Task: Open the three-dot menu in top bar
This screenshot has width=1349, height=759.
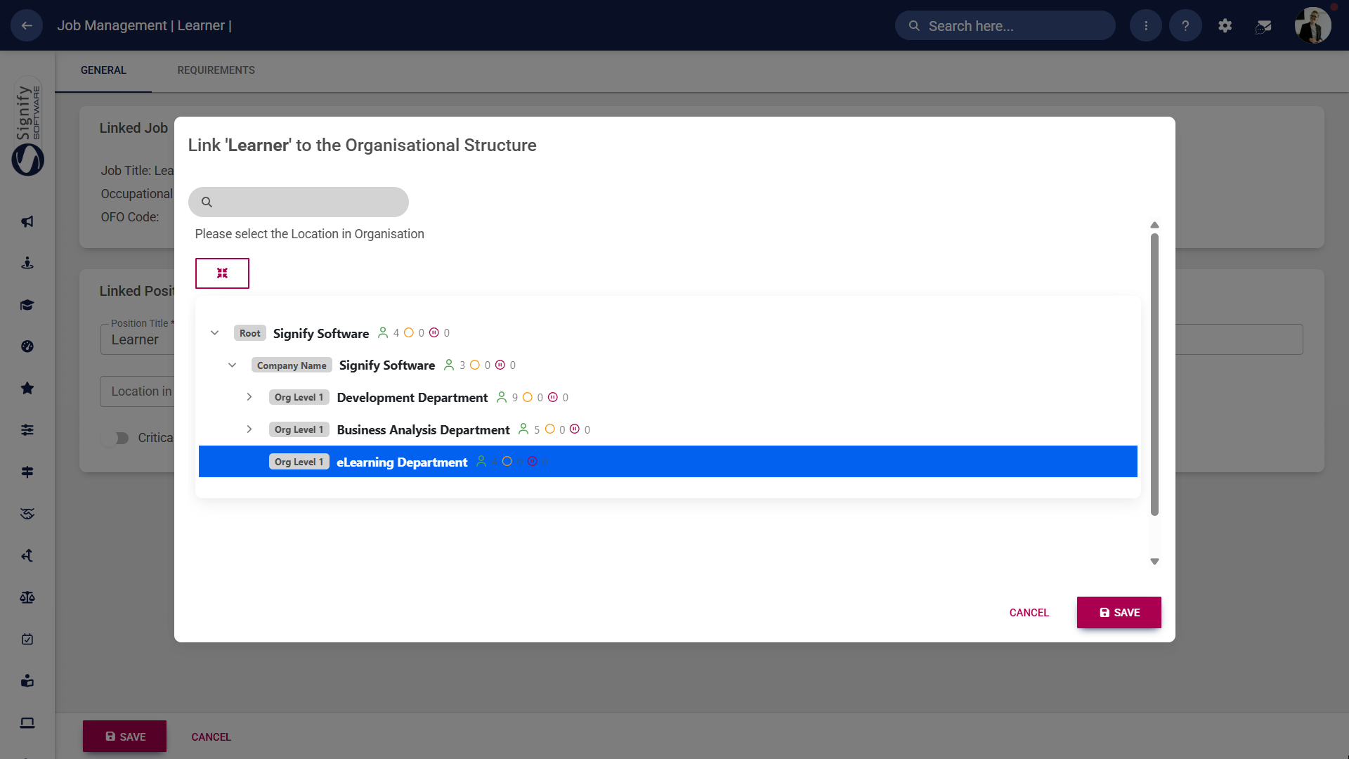Action: click(x=1145, y=25)
